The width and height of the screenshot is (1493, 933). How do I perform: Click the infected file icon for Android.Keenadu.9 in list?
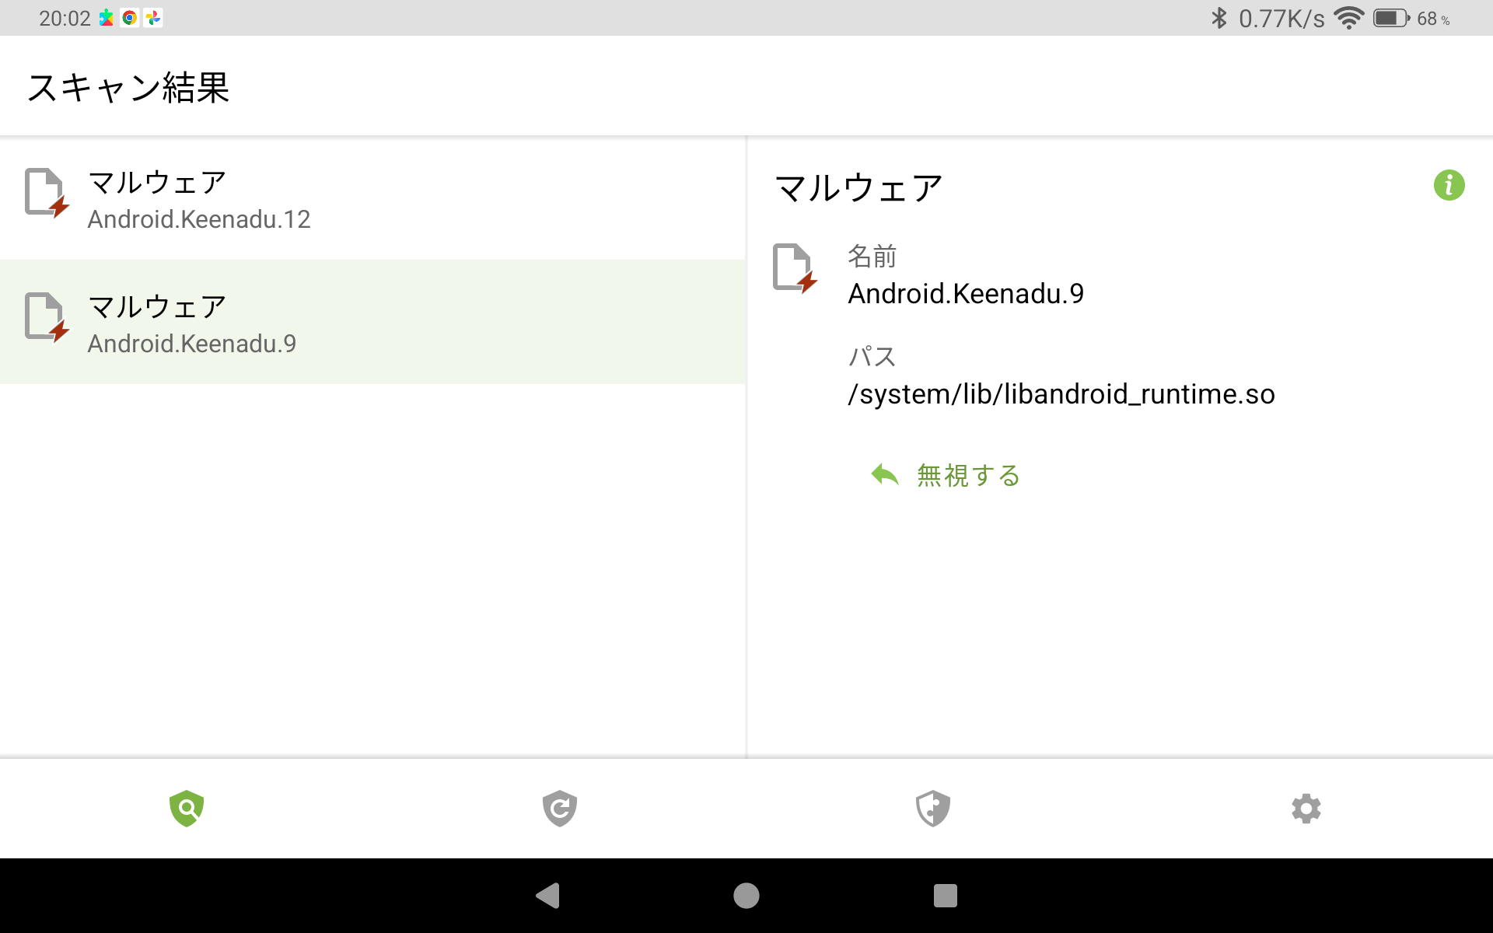pyautogui.click(x=47, y=317)
